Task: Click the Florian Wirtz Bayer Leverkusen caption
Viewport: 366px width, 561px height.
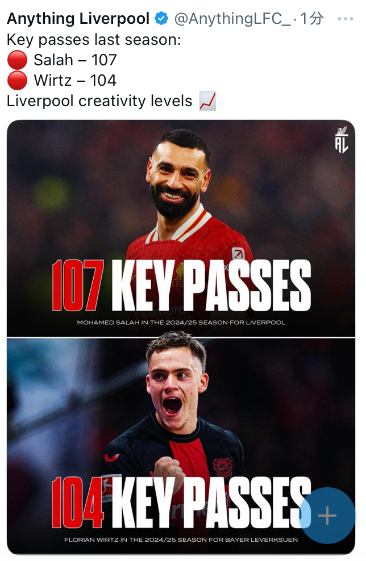Action: 181,539
